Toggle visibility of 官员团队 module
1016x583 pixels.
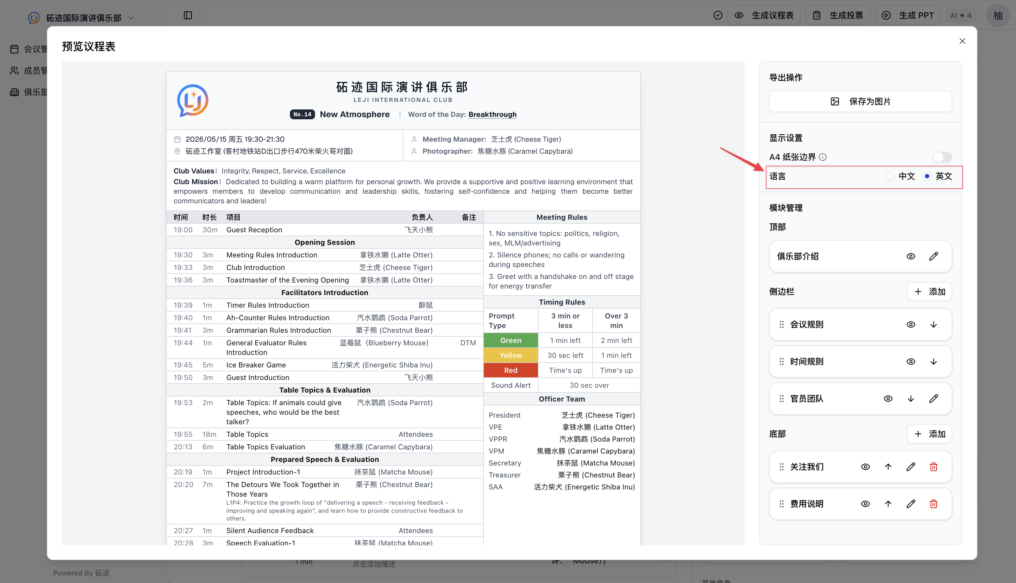pyautogui.click(x=888, y=399)
